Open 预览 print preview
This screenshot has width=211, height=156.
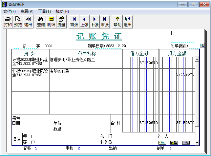[x=18, y=22]
